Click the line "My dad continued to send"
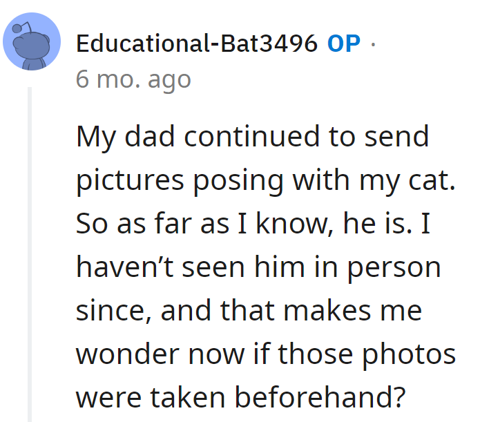The height and width of the screenshot is (422, 480). point(252,137)
